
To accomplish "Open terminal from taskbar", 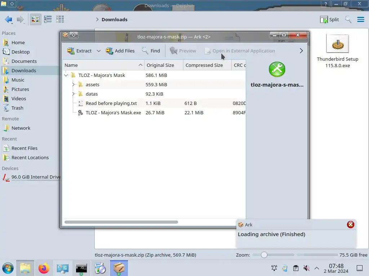I will (x=81, y=268).
